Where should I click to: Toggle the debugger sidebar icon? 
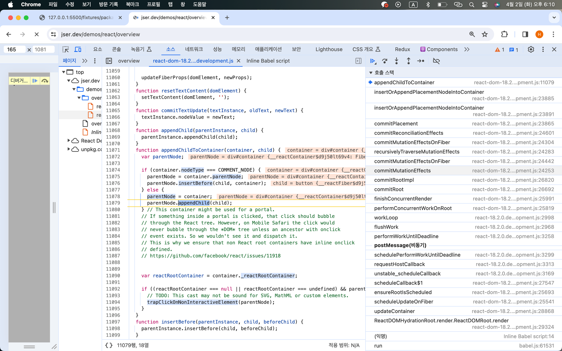click(358, 61)
